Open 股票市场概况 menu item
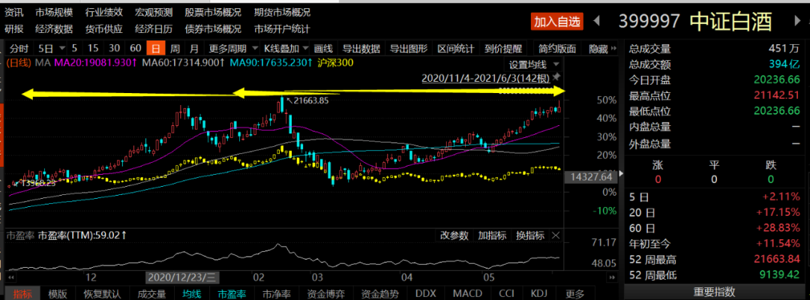810x300 pixels. [x=212, y=12]
